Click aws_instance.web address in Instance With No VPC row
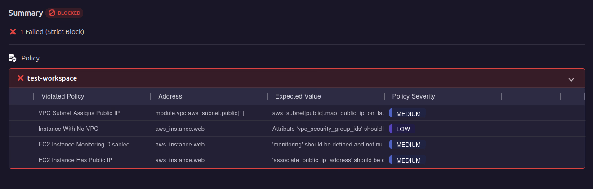 tap(180, 129)
